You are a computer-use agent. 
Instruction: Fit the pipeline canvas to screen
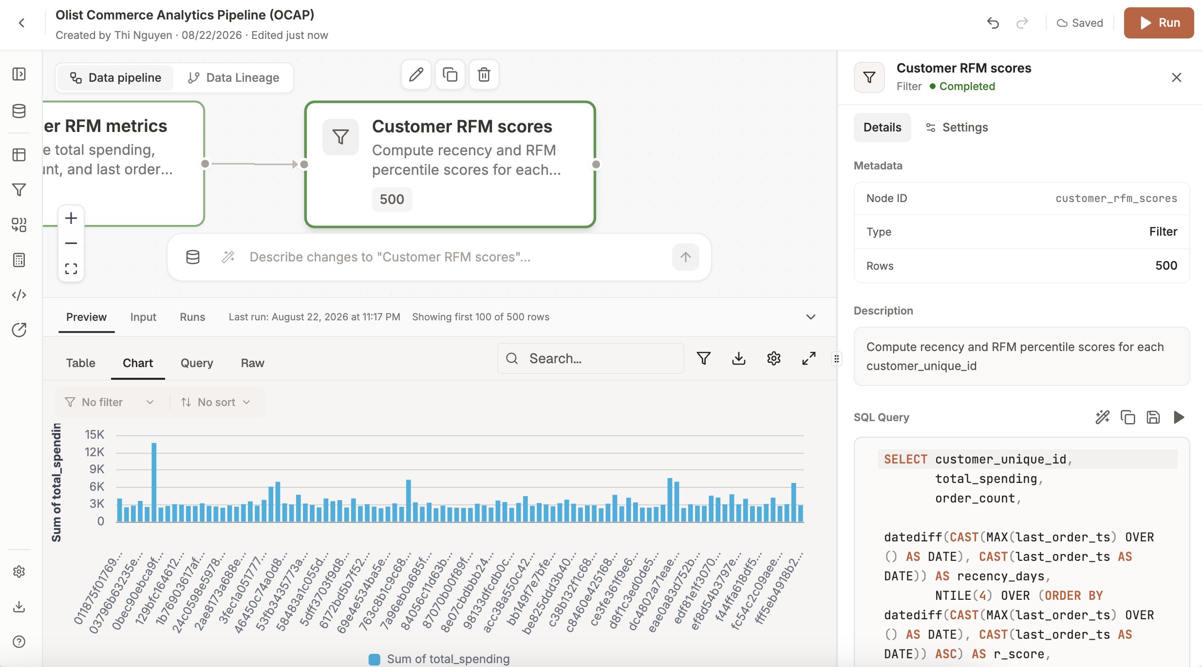(x=71, y=269)
